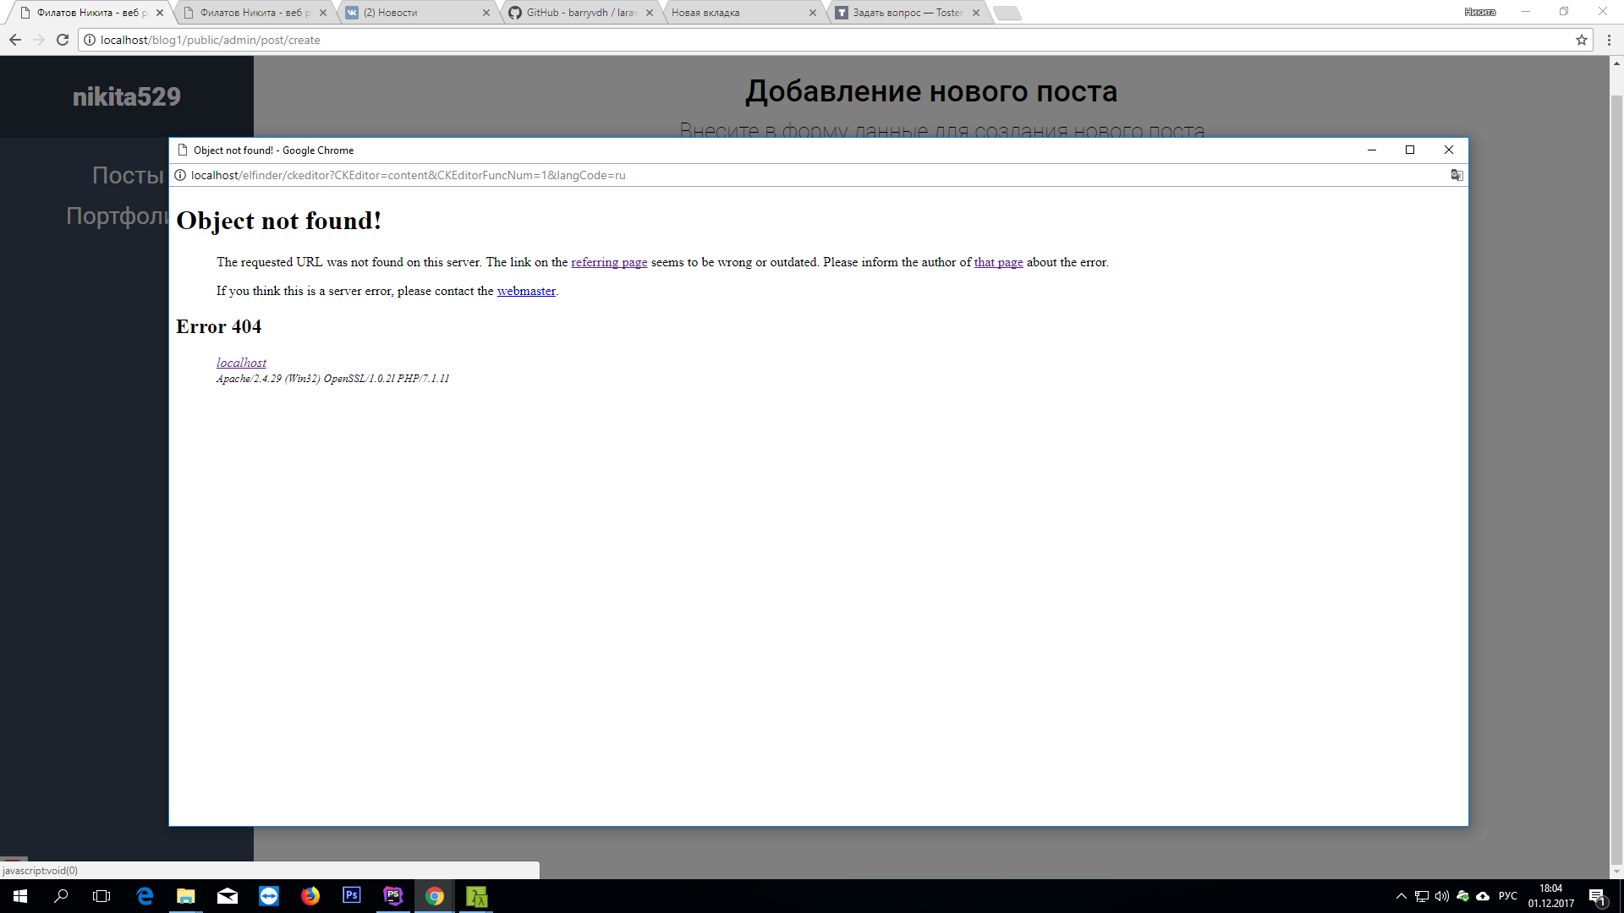Switch РУС input language indicator
The width and height of the screenshot is (1624, 913).
point(1508,896)
